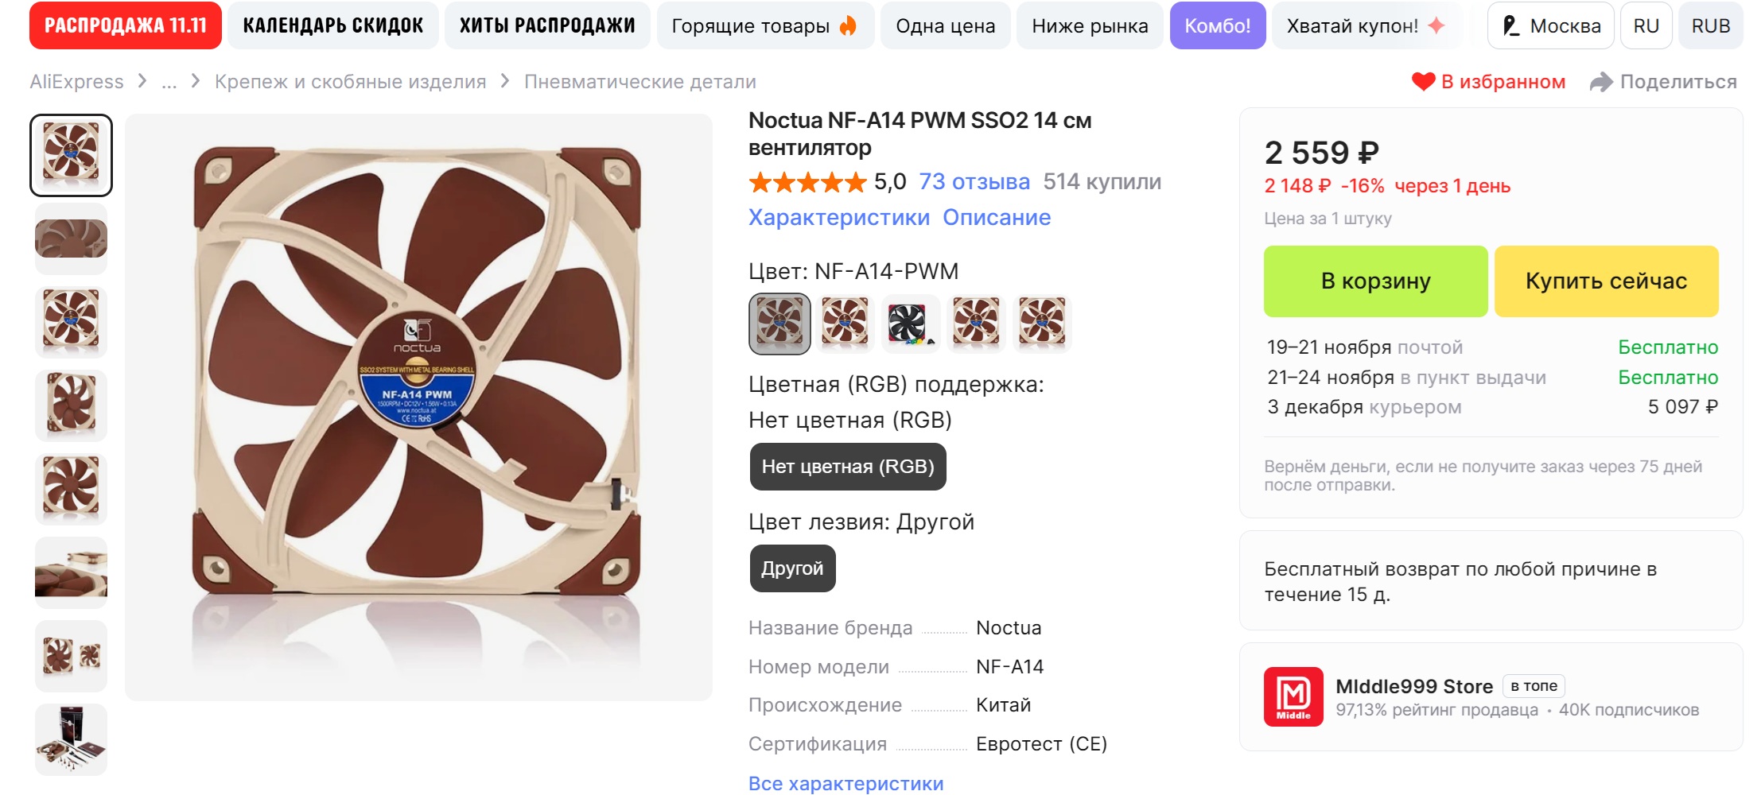Select the Другой blade color option
This screenshot has width=1757, height=795.
click(x=792, y=568)
